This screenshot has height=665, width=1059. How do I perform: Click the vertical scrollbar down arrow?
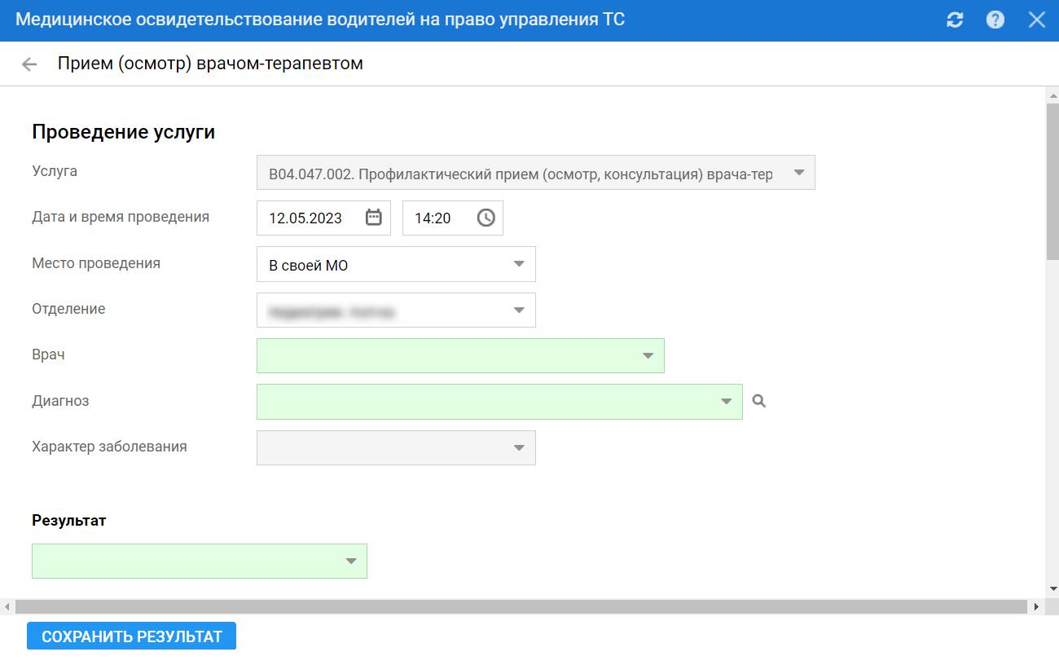[1052, 588]
